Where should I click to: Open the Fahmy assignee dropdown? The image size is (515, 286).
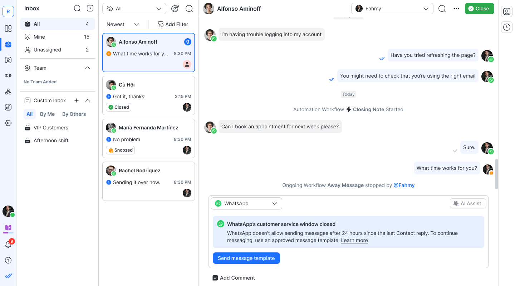tap(392, 9)
